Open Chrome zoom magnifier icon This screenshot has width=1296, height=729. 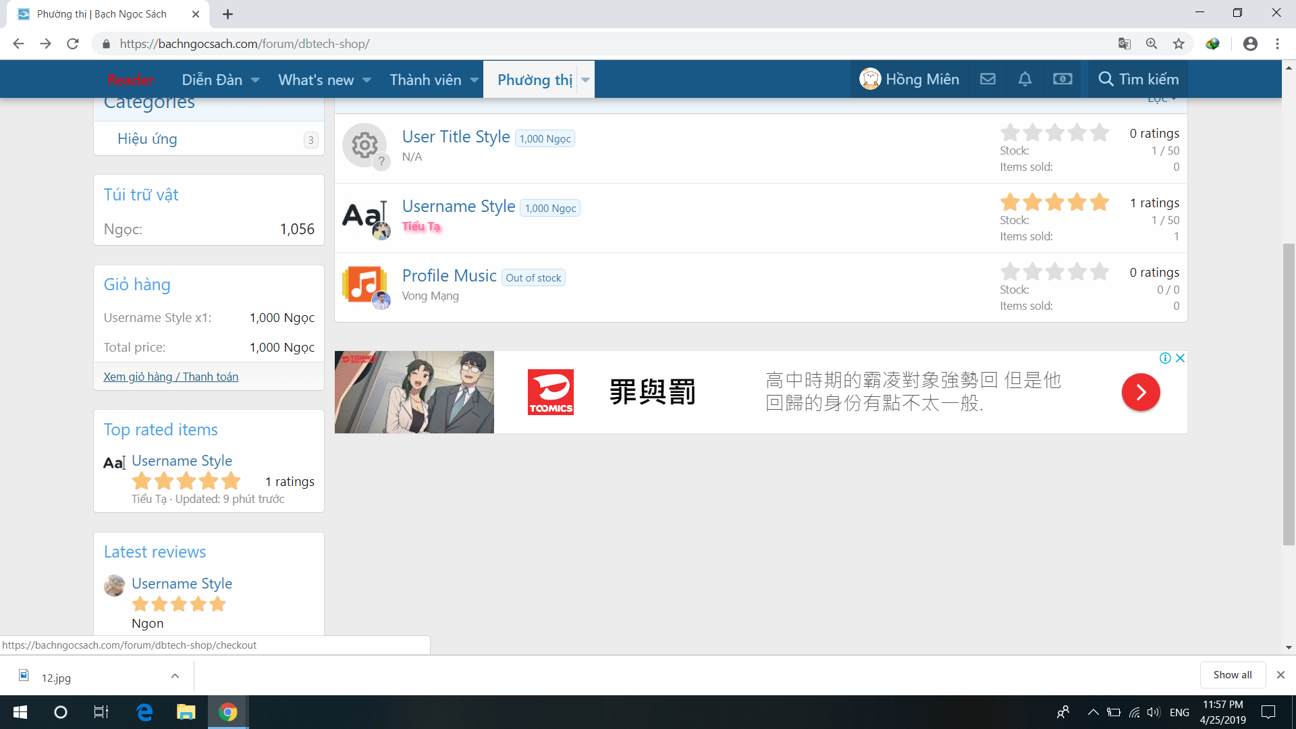pyautogui.click(x=1152, y=44)
